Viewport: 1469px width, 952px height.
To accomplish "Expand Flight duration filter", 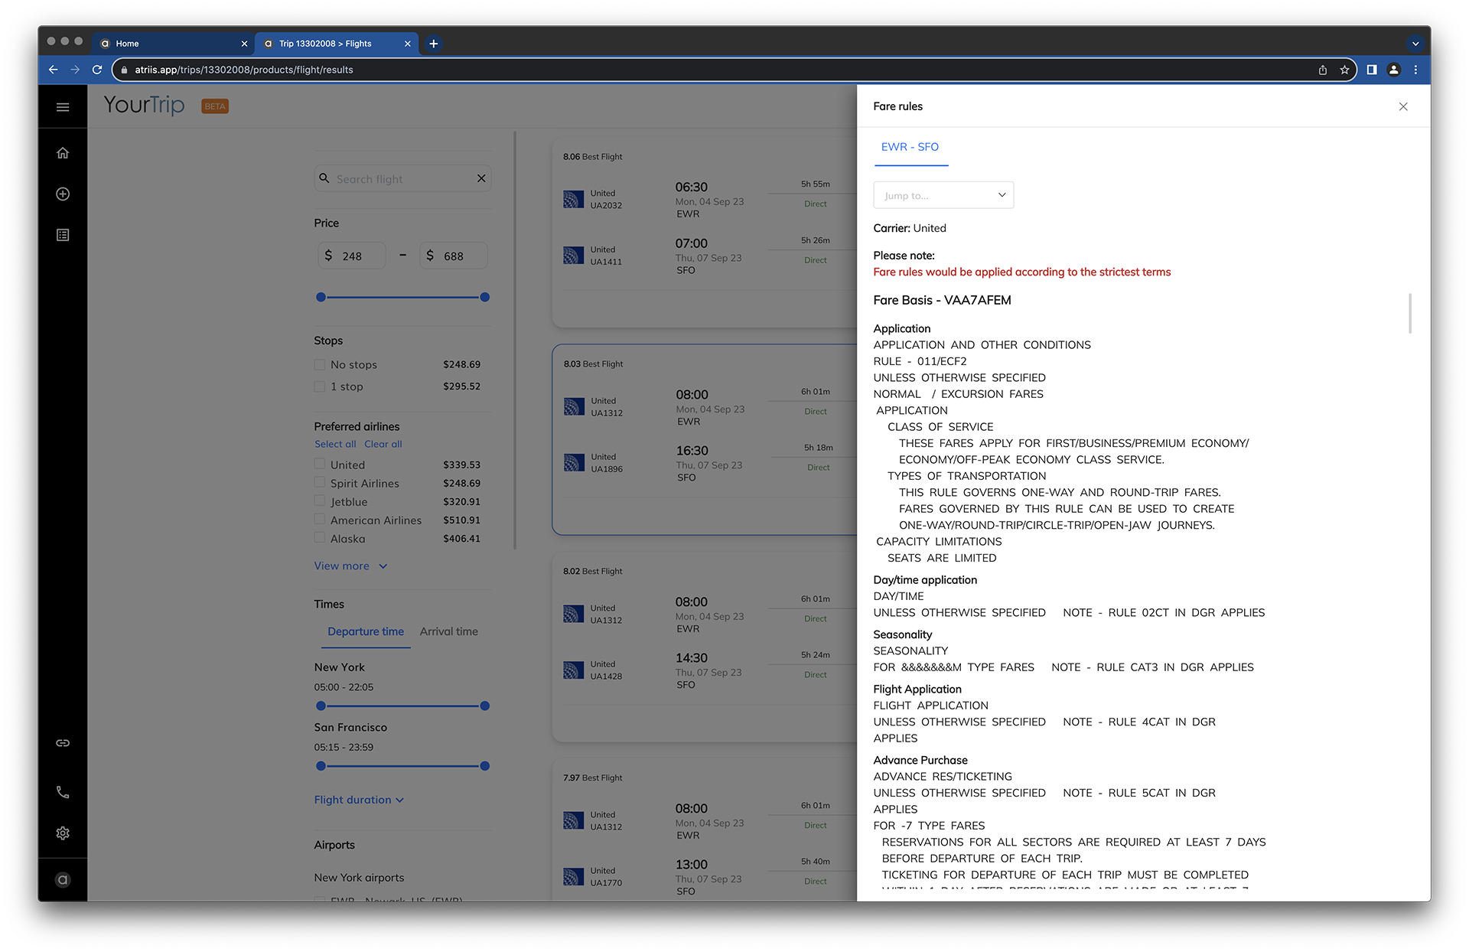I will (x=359, y=800).
